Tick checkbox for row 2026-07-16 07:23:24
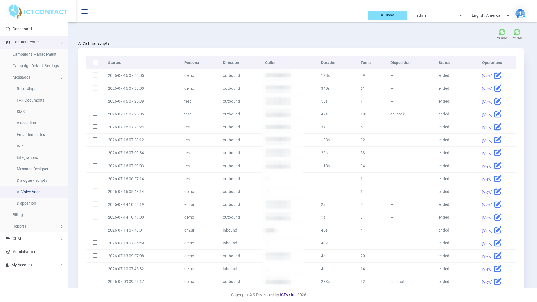This screenshot has width=537, height=302. (x=95, y=127)
